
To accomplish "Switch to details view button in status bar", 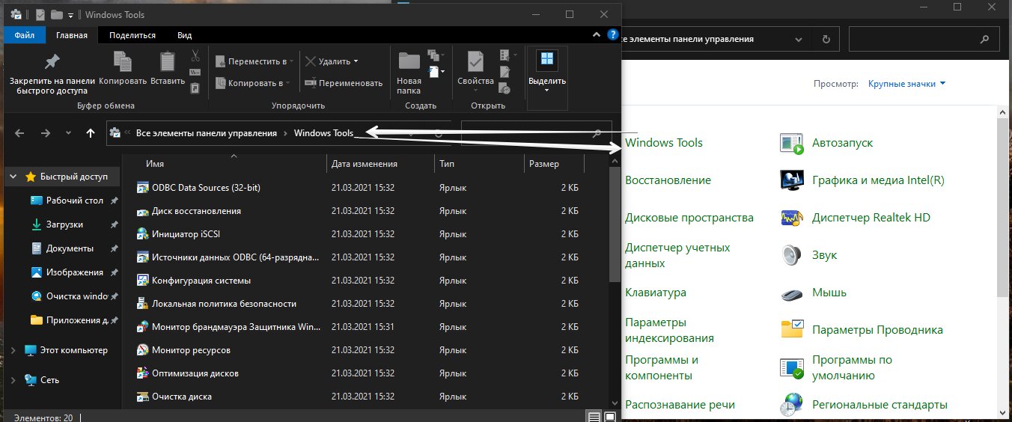I will [x=594, y=416].
